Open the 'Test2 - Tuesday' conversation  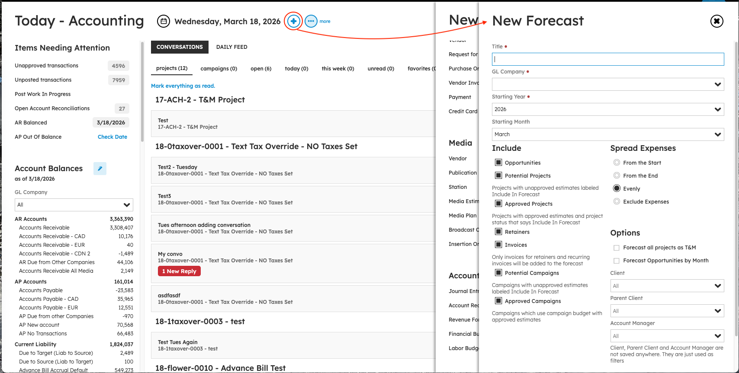(293, 170)
